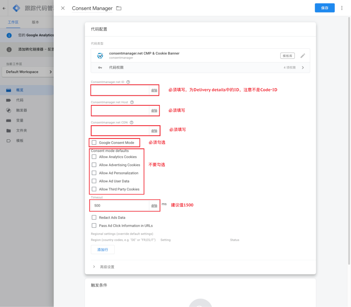351x307 pixels.
Task: Click the Consentmanager.net ID input field
Action: click(120, 90)
